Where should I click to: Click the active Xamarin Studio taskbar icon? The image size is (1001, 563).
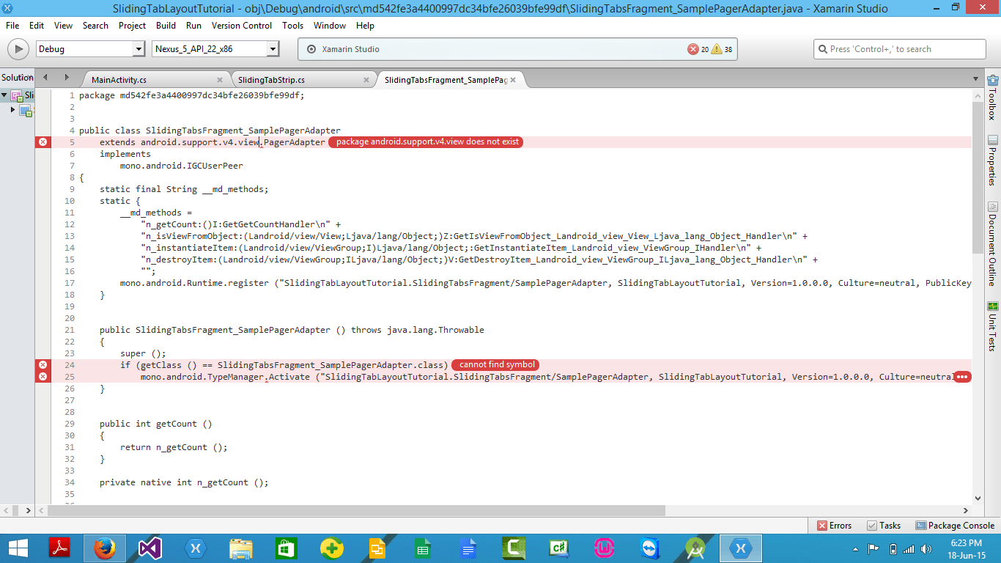coord(740,548)
